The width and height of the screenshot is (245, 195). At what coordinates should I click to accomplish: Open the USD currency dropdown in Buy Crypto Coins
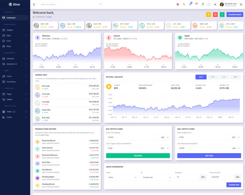coord(164,137)
